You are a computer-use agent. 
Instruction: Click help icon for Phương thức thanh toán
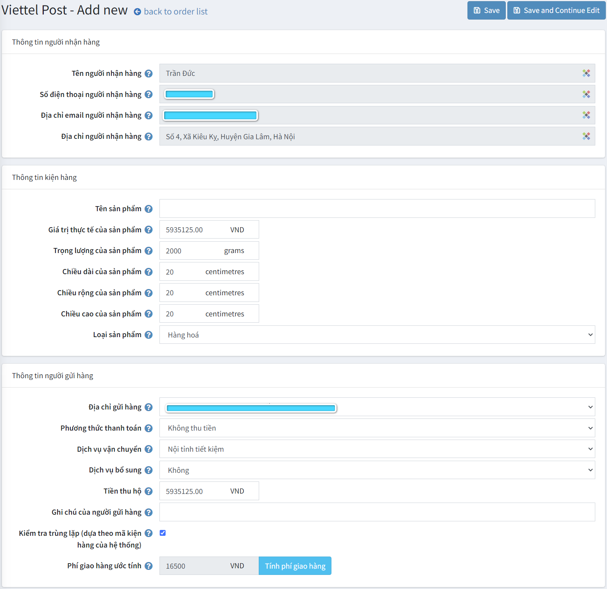point(149,428)
